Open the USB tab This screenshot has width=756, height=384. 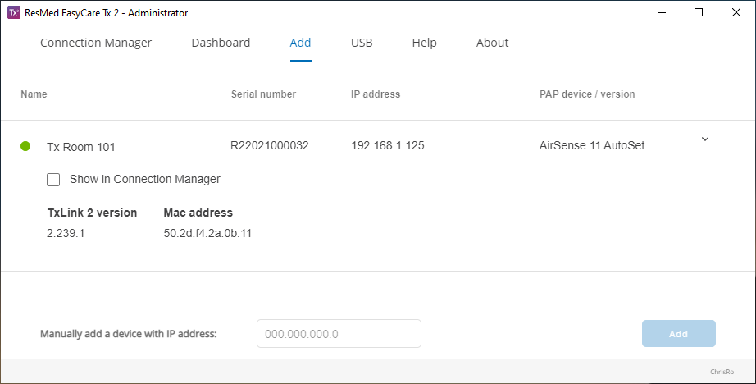coord(362,43)
